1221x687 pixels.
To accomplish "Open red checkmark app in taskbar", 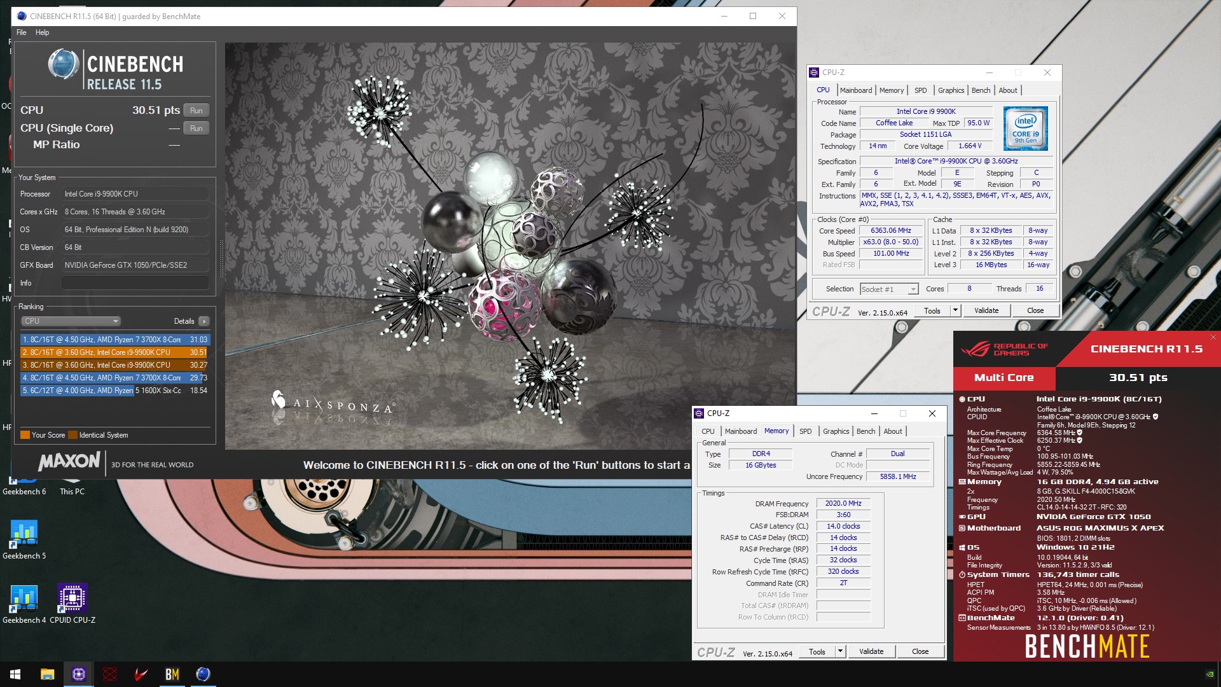I will click(141, 674).
